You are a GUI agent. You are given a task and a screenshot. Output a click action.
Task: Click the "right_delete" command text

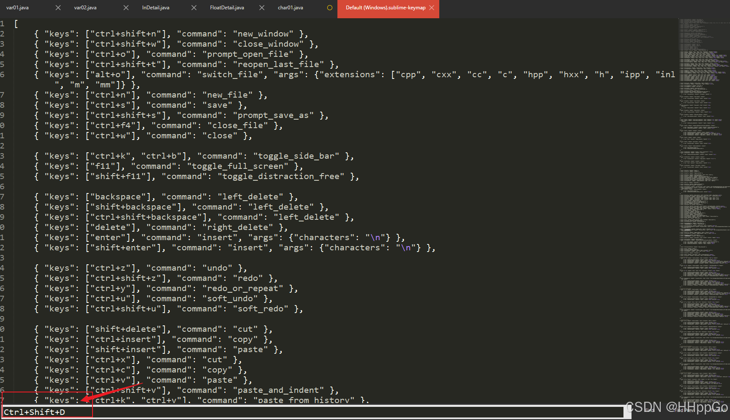[x=238, y=227]
